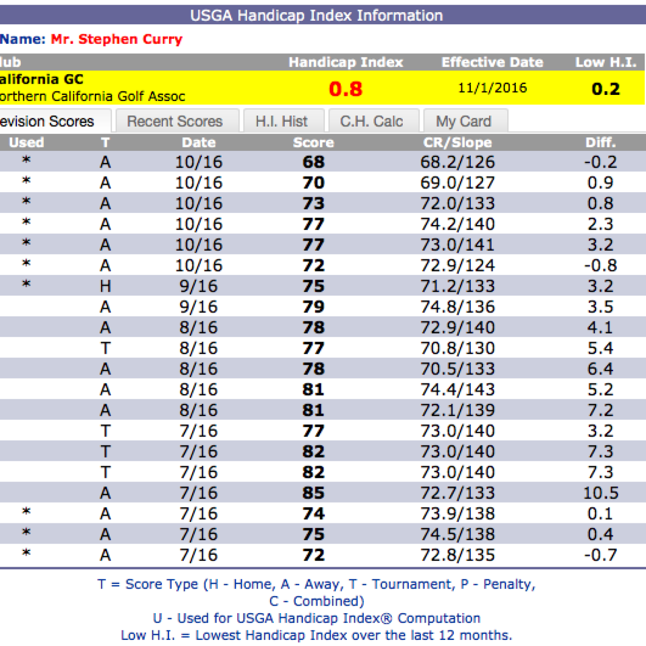
Task: Click the Low H.I. column header
Action: coord(606,62)
